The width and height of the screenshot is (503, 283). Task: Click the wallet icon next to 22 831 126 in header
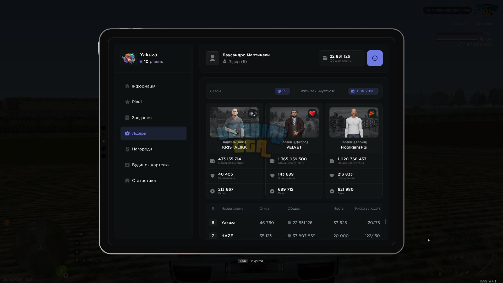click(x=325, y=58)
